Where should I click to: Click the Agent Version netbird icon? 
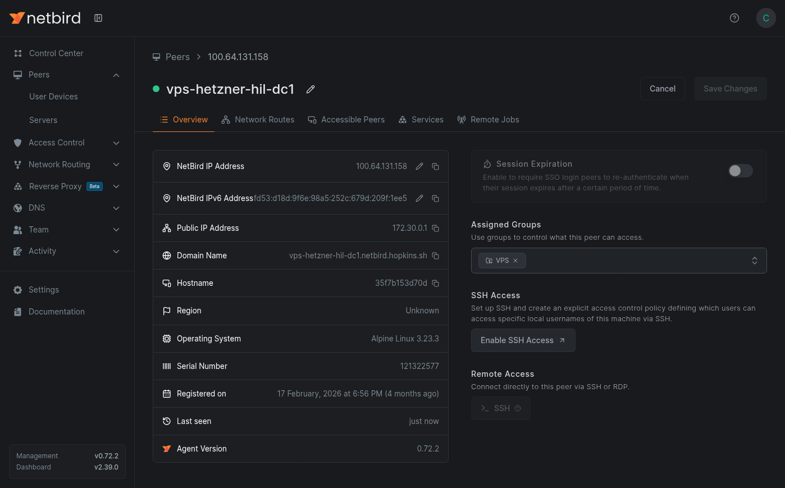click(x=167, y=449)
